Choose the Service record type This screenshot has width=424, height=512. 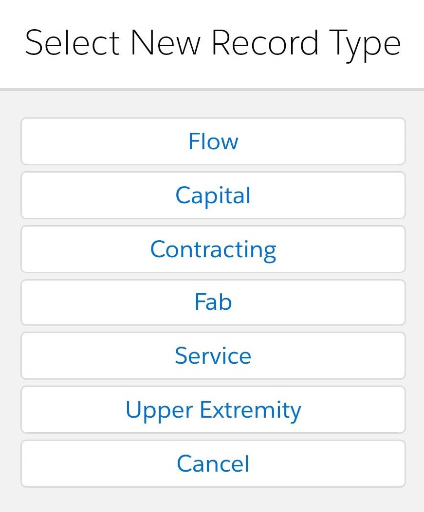tap(213, 356)
